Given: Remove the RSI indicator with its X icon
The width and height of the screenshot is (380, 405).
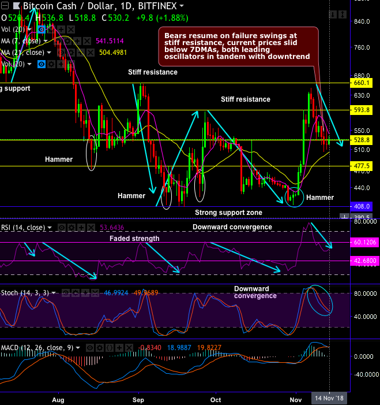Looking at the screenshot, I should click(x=91, y=228).
